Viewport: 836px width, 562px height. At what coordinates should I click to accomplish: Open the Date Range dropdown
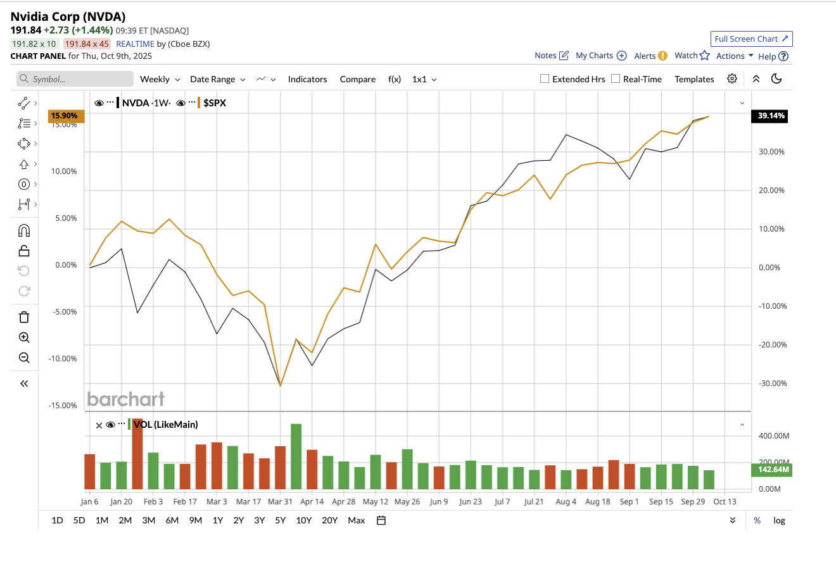[x=218, y=79]
